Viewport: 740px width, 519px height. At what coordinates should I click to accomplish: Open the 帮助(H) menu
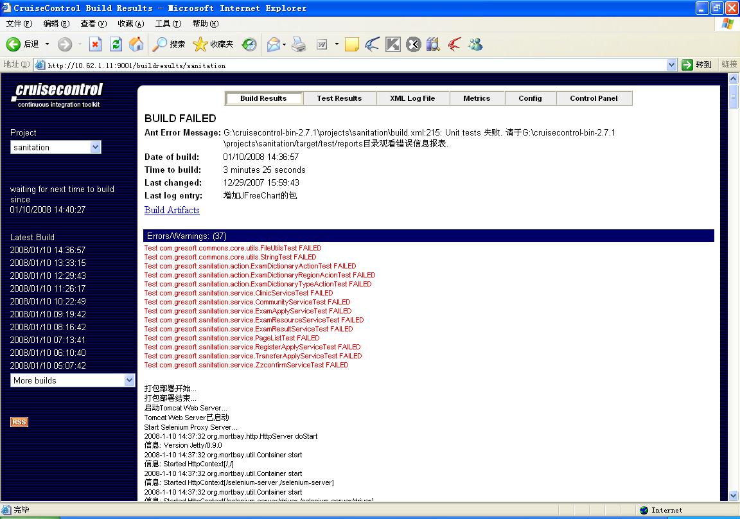click(x=206, y=24)
